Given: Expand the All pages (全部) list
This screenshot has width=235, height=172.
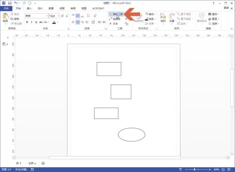Looking at the screenshot, I should 32,164.
